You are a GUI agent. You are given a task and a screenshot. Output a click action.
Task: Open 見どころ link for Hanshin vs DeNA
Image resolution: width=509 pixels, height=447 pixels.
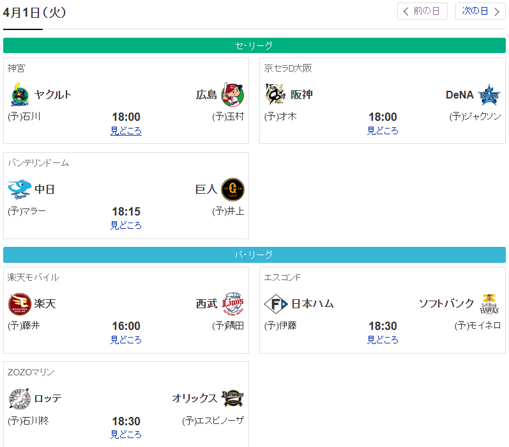click(x=383, y=131)
